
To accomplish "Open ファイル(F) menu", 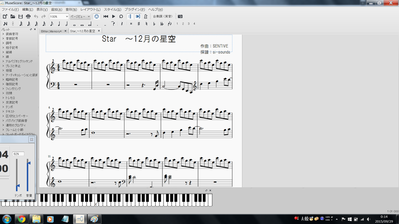I will tap(10, 9).
